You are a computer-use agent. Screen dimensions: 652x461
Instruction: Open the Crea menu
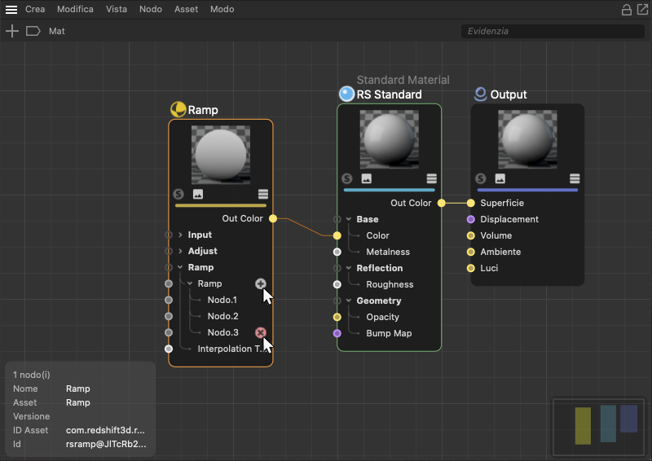[x=35, y=9]
